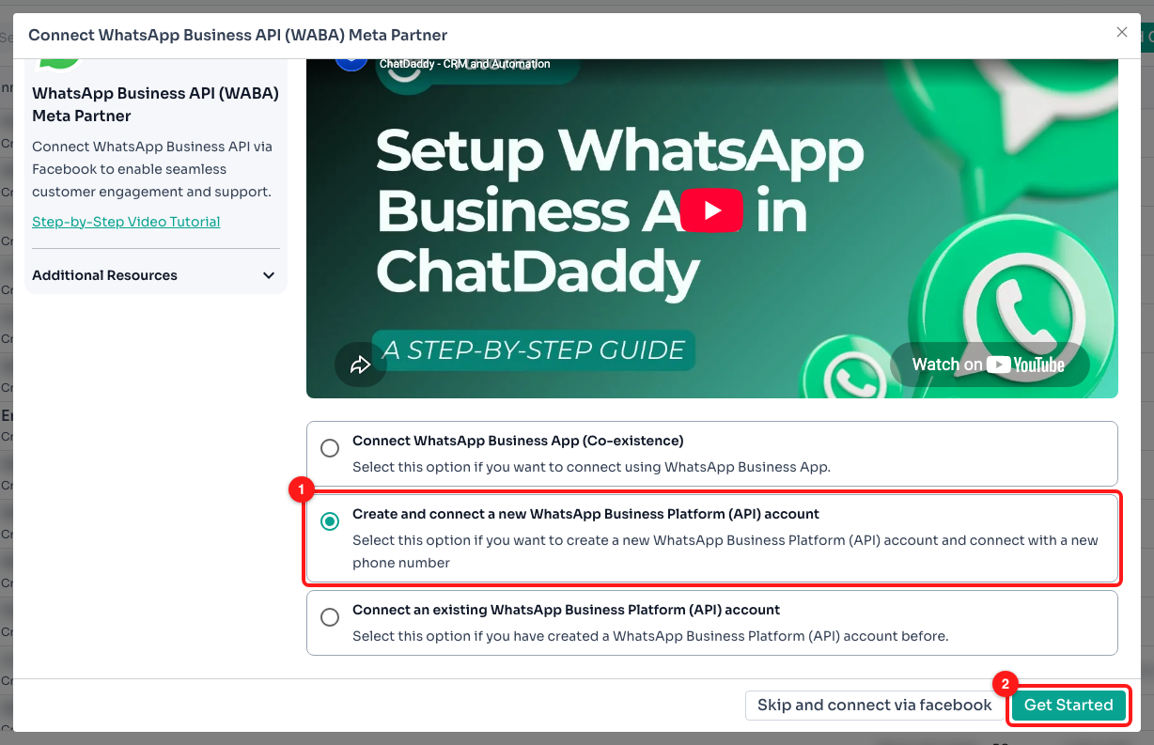Click 'Connect WhatsApp Business API via Facebook' paragraph
This screenshot has height=745, width=1154.
tap(152, 169)
